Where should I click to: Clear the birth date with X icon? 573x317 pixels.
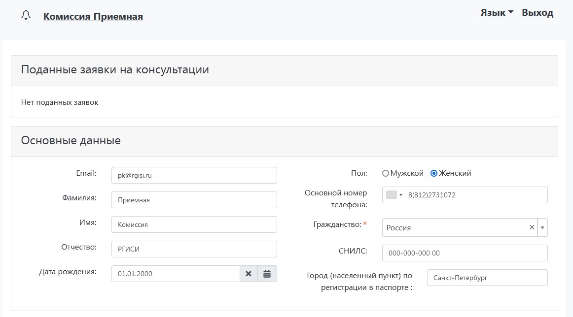249,274
